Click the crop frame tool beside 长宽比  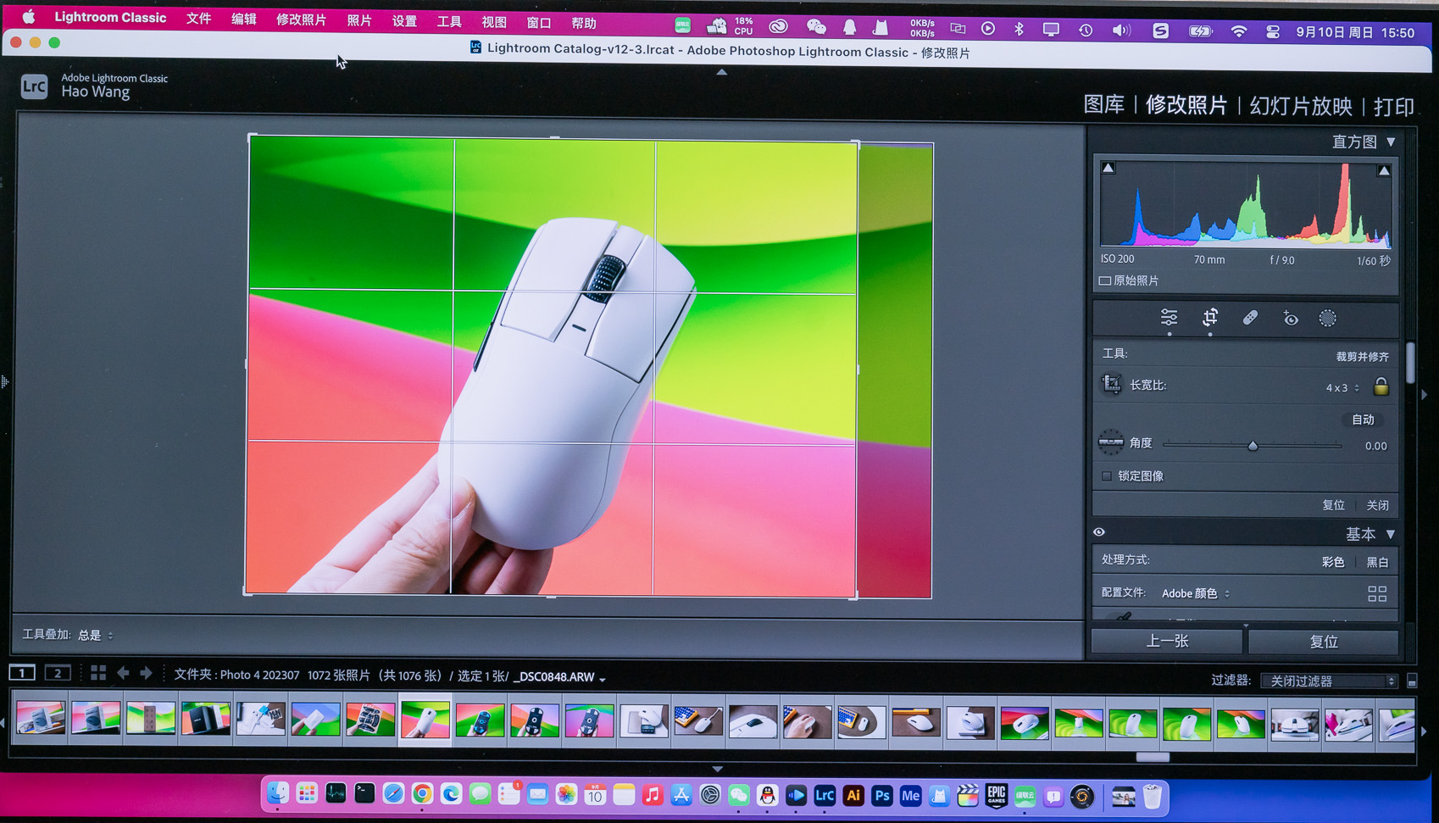click(1110, 385)
